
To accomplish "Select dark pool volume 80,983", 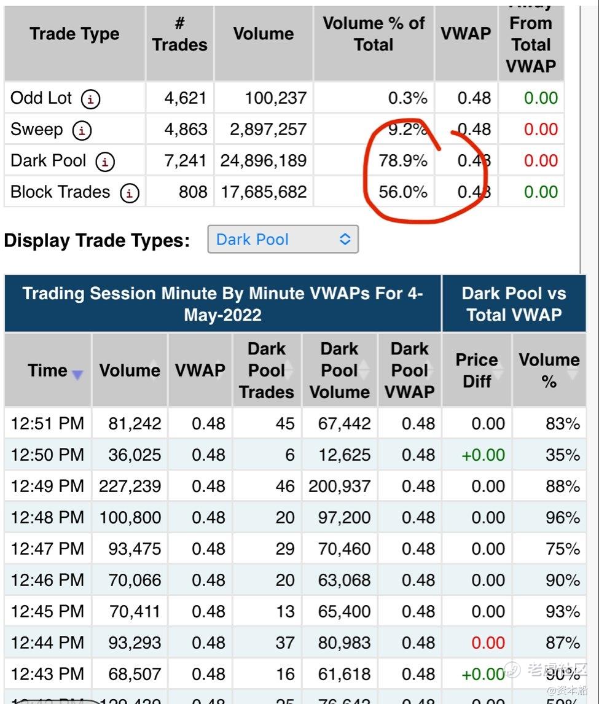I will pyautogui.click(x=345, y=643).
